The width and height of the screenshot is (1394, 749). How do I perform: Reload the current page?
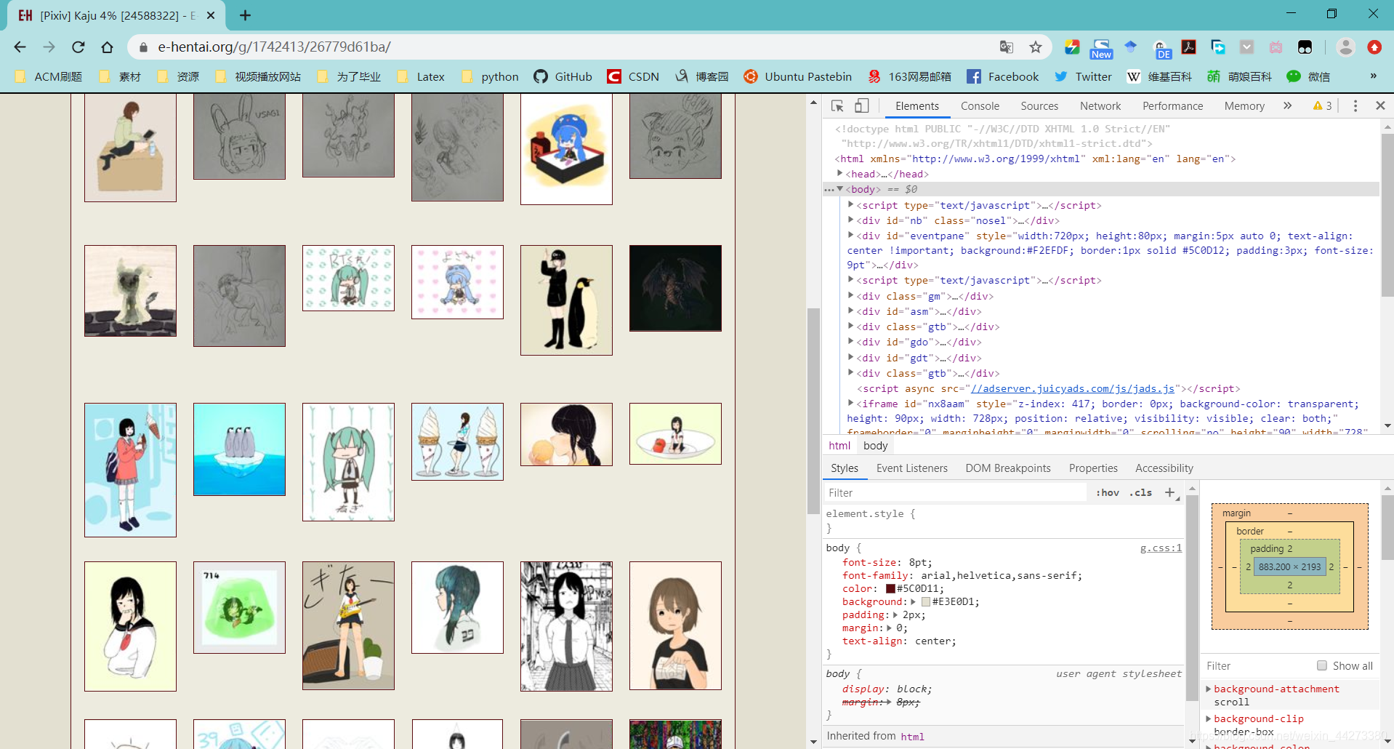(x=78, y=47)
